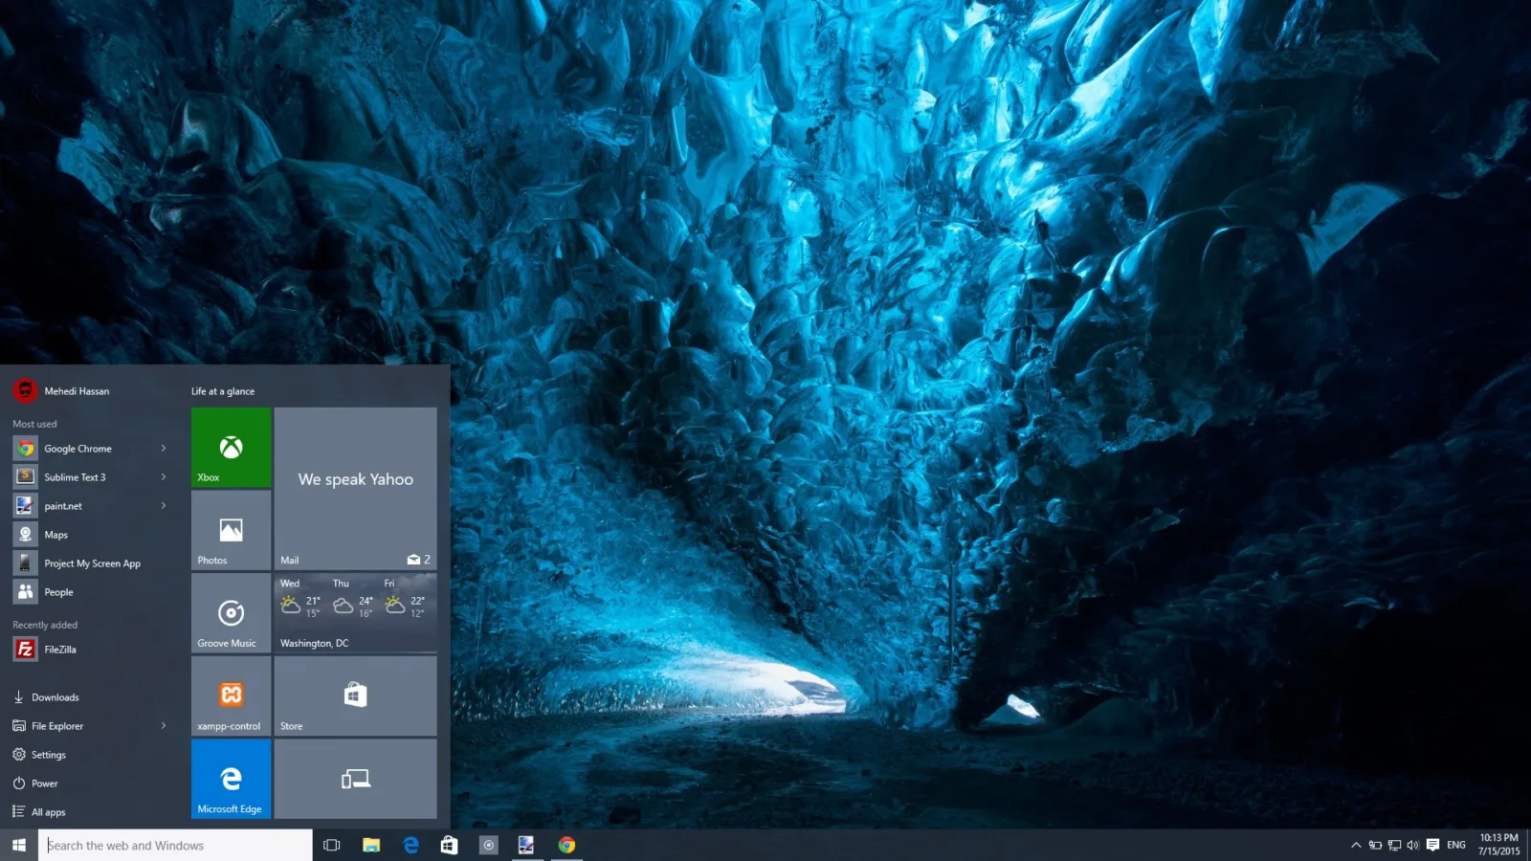Open the Mail tile showing Yahoo
This screenshot has width=1531, height=861.
pos(355,489)
